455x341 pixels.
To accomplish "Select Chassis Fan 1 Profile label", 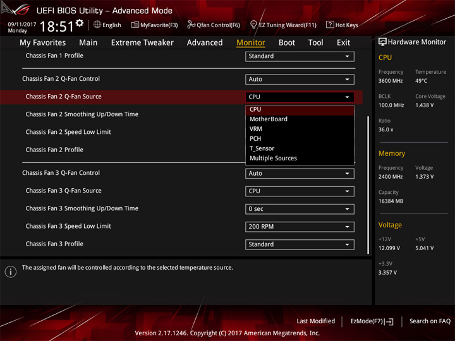I will (x=54, y=56).
